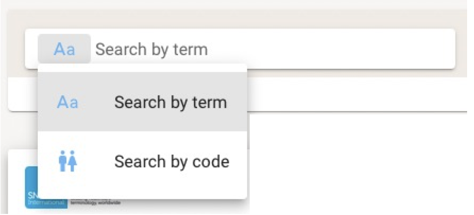Pick the male-female figures icon option
474x215 pixels.
pos(67,161)
